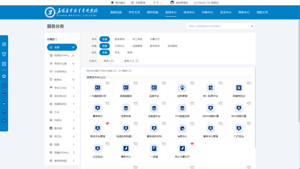The width and height of the screenshot is (300, 169).
Task: Tick the 系统入口 checkbox
Action: [x=101, y=61]
